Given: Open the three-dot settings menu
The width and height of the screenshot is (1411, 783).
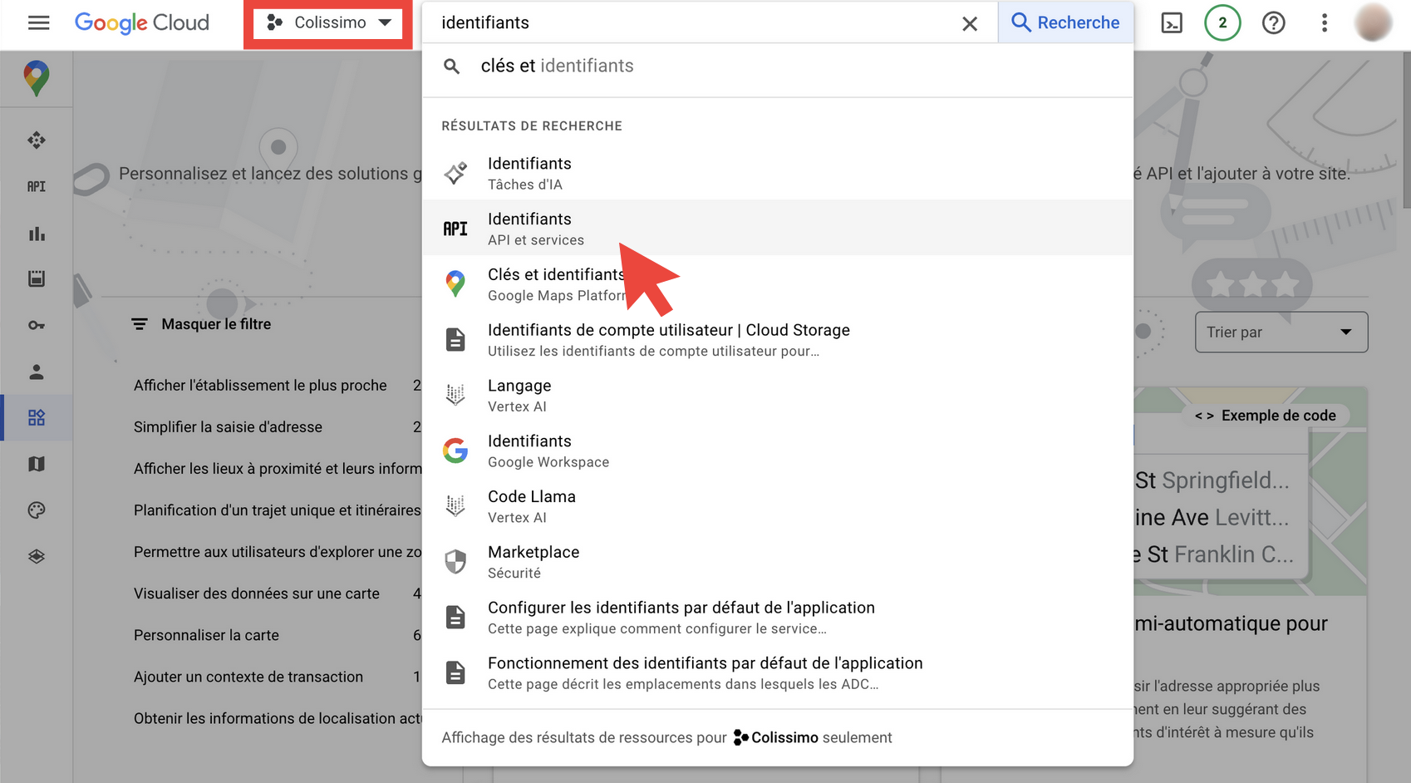Looking at the screenshot, I should tap(1325, 22).
